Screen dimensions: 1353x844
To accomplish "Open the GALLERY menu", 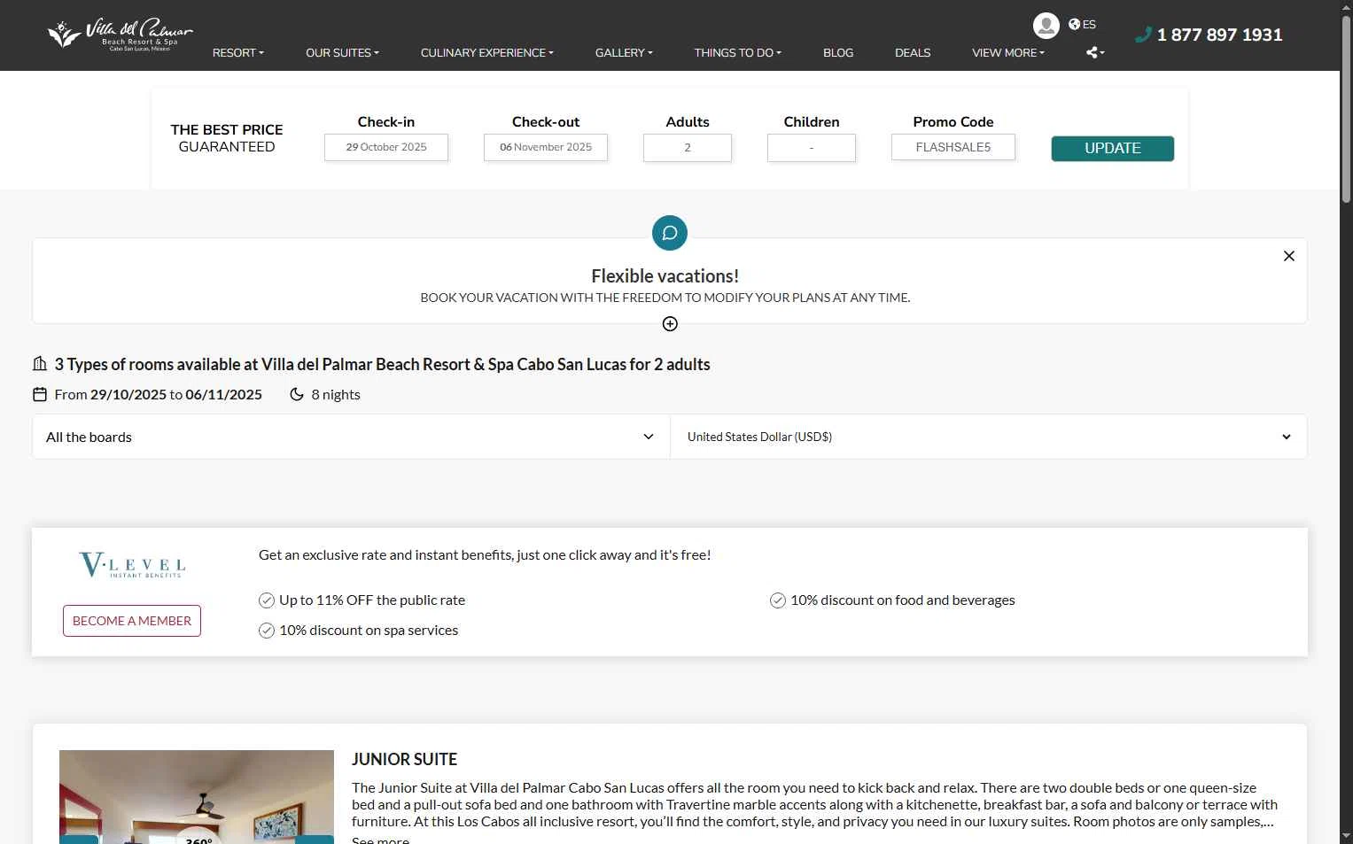I will pos(624,53).
